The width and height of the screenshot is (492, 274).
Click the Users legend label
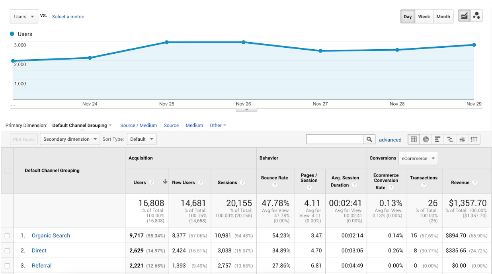coord(25,34)
